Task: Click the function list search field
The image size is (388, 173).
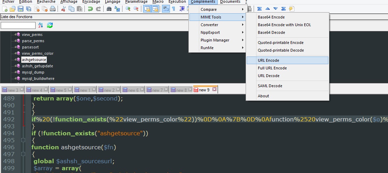Action: pyautogui.click(x=18, y=25)
